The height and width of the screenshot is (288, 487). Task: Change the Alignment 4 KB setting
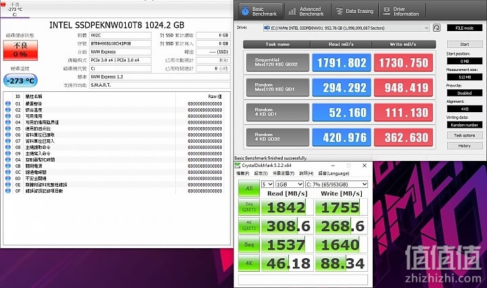coord(464,109)
